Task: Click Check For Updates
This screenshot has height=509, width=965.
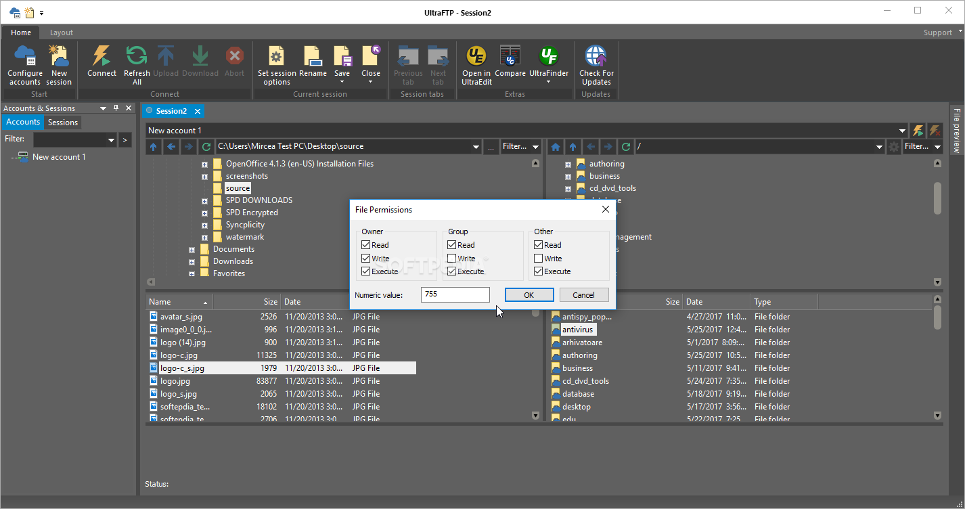Action: pyautogui.click(x=596, y=66)
